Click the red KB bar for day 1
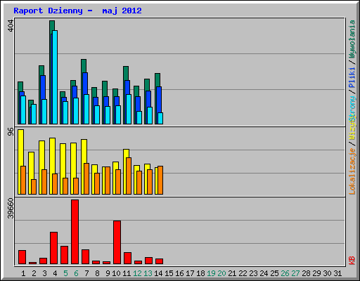Screen dimensions: 360x281 [x=22, y=257]
